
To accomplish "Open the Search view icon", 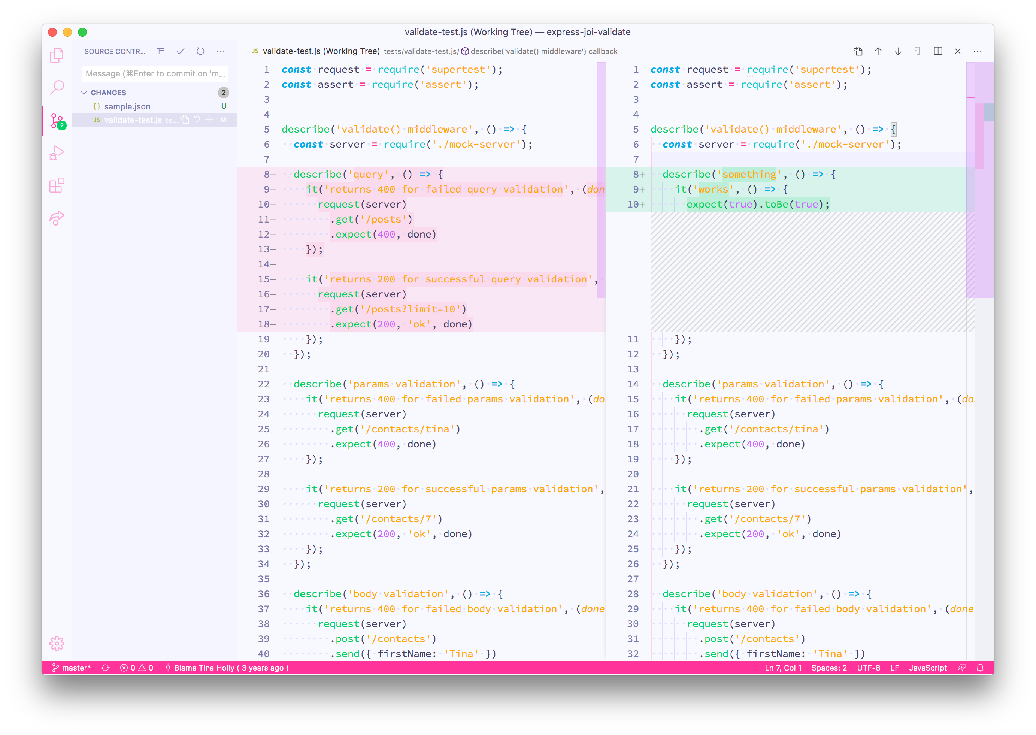I will click(x=57, y=88).
